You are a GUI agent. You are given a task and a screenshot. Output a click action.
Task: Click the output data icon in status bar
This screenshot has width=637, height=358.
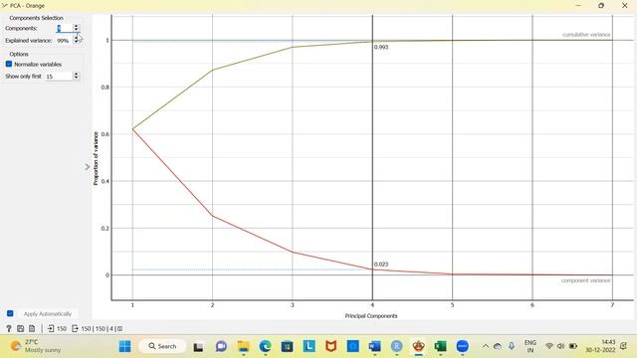(75, 329)
